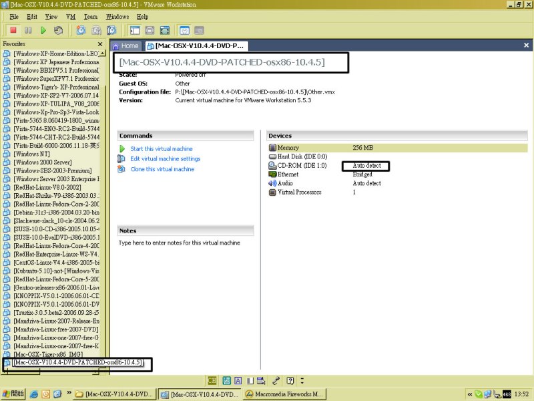Close the Favorites panel

100,44
